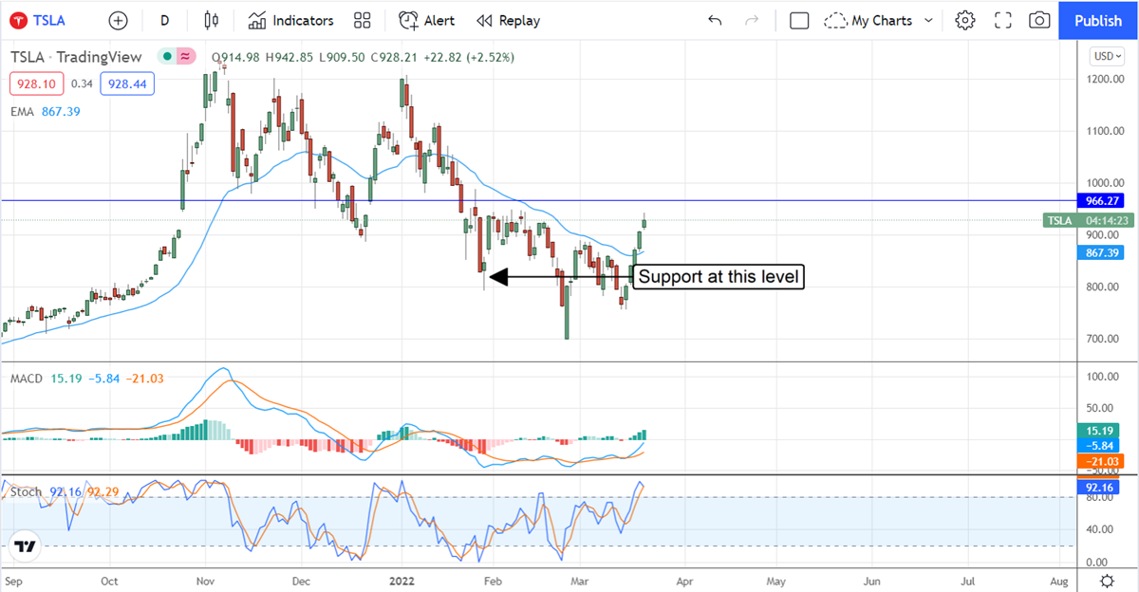This screenshot has height=592, width=1139.
Task: Click the 966.27 horizontal line price label
Action: click(x=1101, y=201)
